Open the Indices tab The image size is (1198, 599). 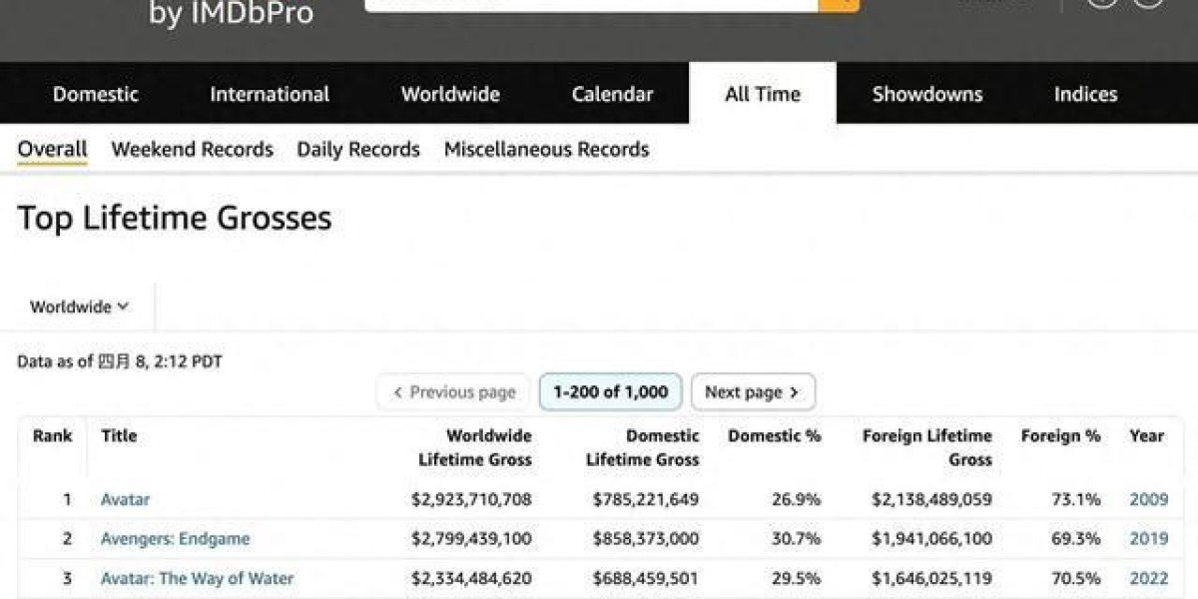coord(1085,94)
